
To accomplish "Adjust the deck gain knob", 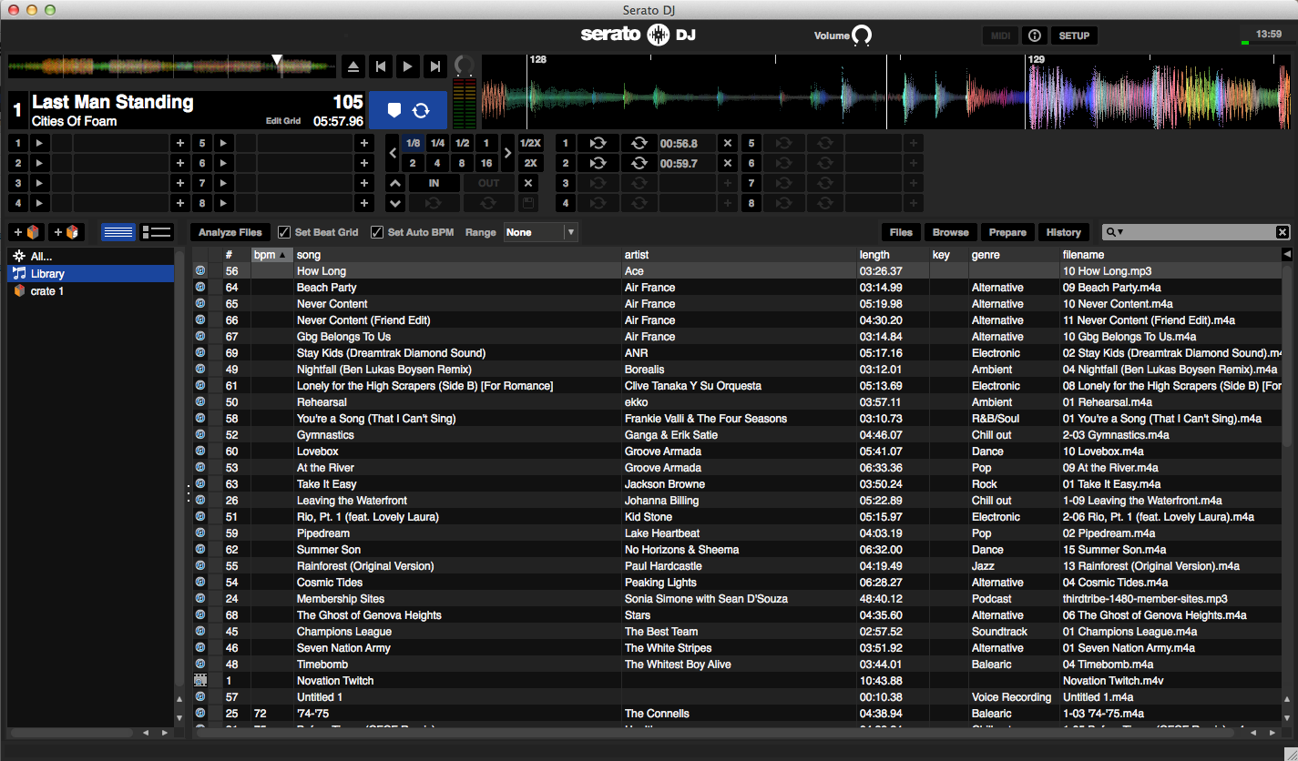I will 464,66.
